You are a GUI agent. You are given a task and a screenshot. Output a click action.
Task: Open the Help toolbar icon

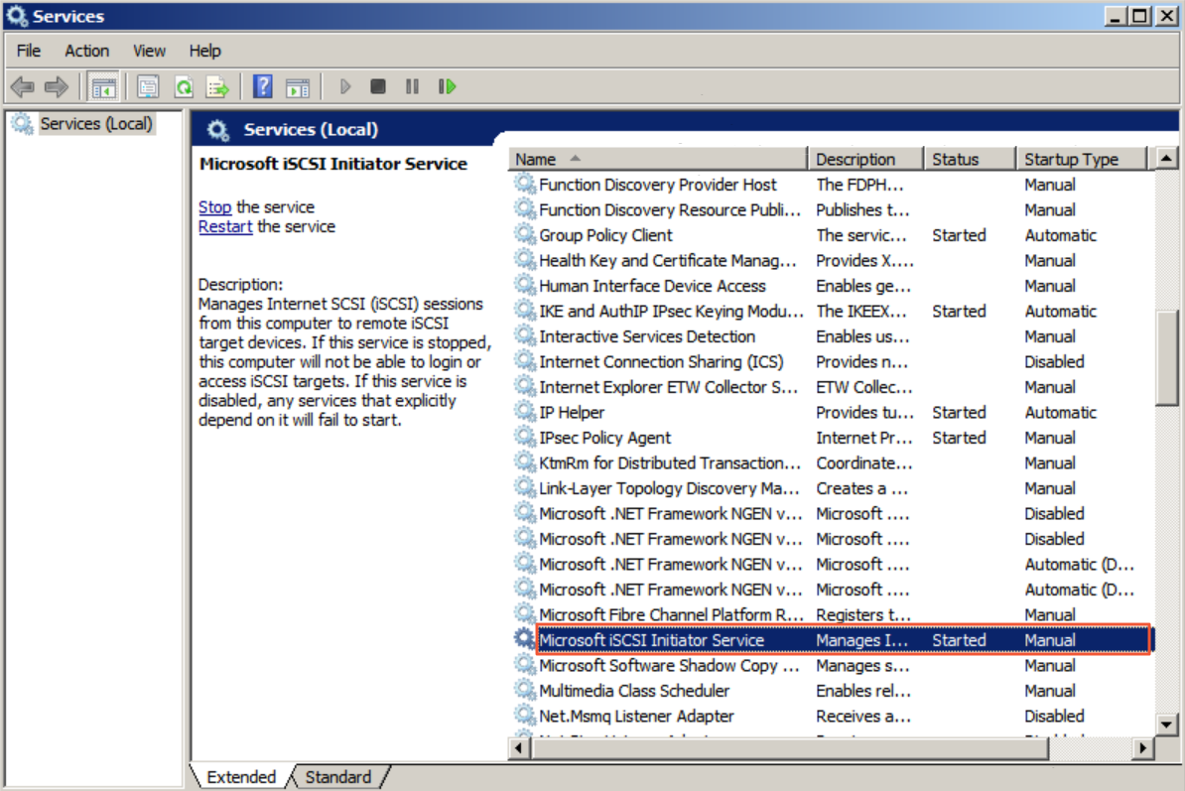point(262,87)
